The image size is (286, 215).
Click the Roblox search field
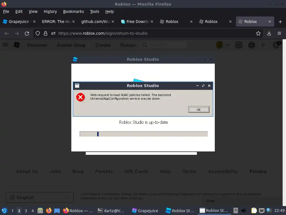pos(164,45)
